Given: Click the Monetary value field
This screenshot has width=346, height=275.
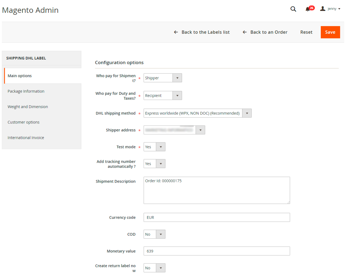Looking at the screenshot, I should pyautogui.click(x=217, y=251).
